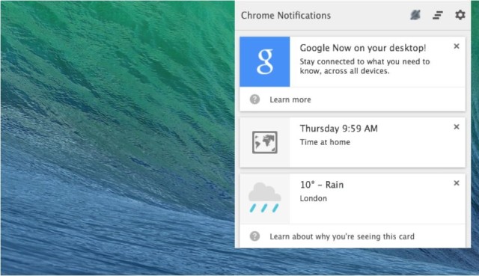Click the Learn more link
479x276 pixels.
(290, 99)
